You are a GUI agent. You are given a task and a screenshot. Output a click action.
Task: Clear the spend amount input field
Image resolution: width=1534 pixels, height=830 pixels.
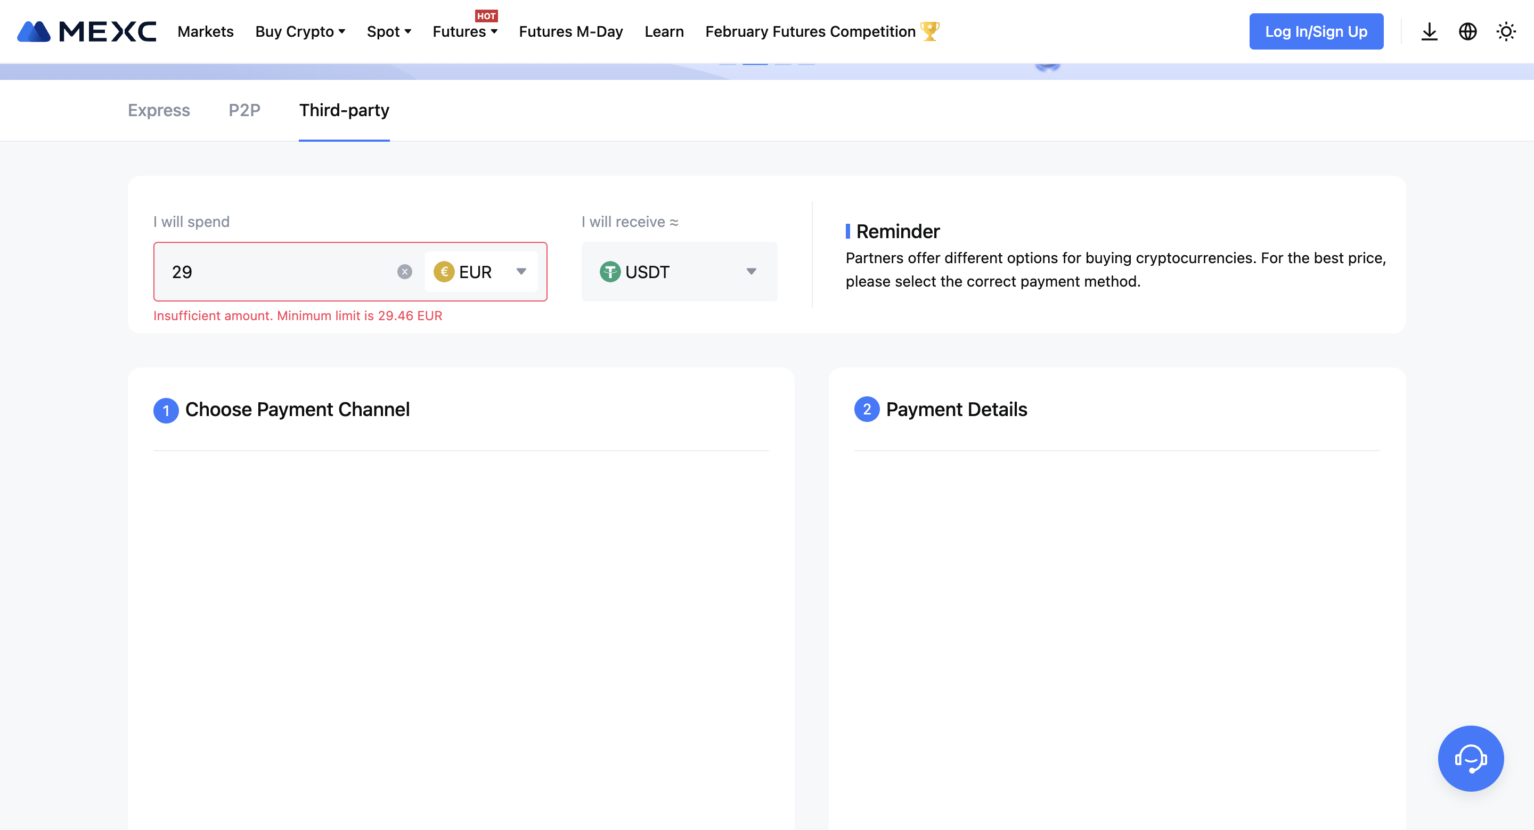click(x=405, y=271)
